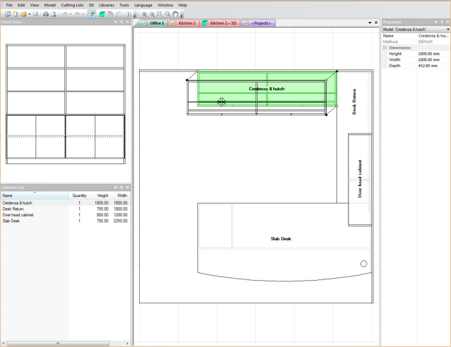Open the Cutting Lists menu
The height and width of the screenshot is (347, 451).
pos(72,5)
